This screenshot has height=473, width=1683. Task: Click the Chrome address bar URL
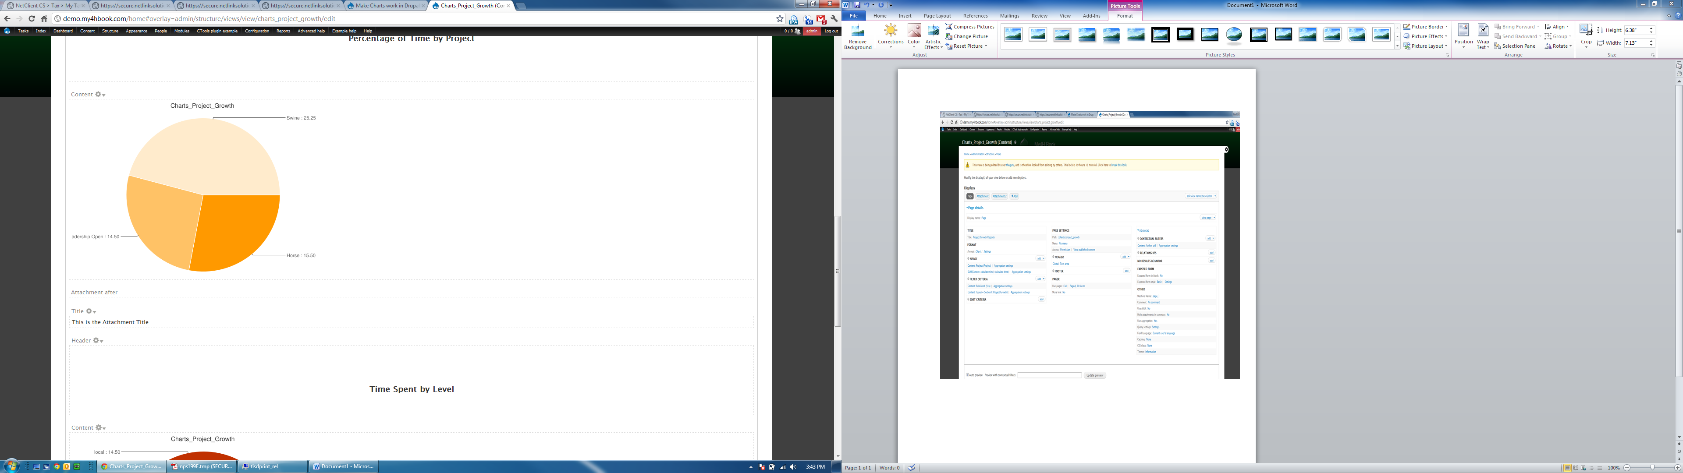199,19
